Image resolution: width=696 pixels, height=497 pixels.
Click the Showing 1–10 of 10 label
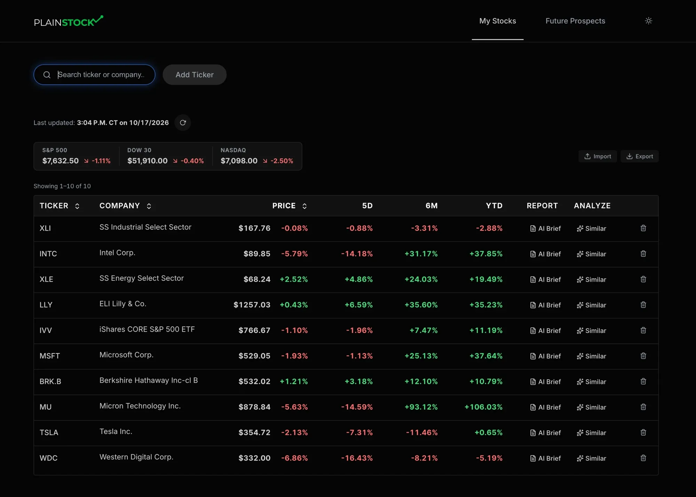[x=62, y=186]
